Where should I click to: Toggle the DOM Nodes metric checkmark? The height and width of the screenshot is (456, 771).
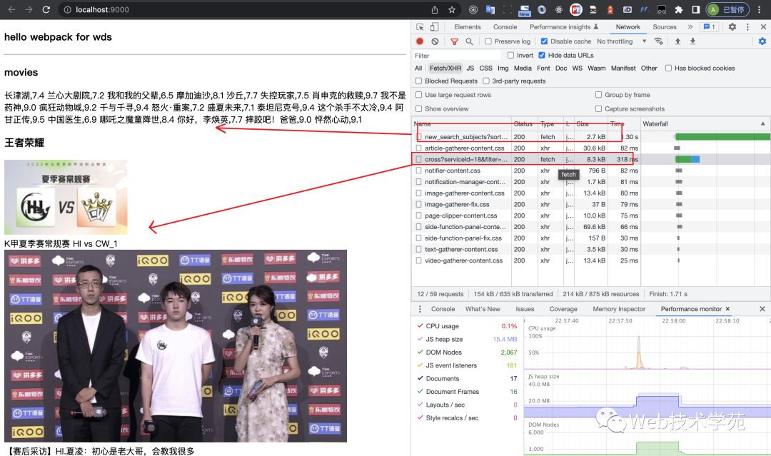[x=420, y=353]
